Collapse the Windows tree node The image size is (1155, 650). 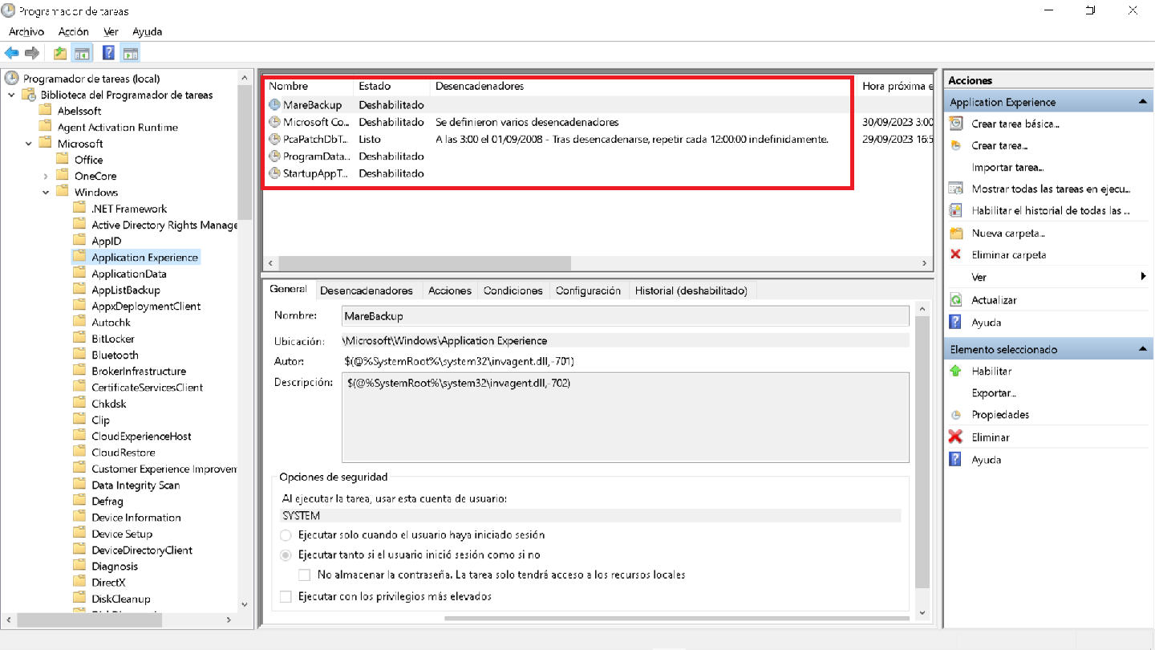(46, 192)
